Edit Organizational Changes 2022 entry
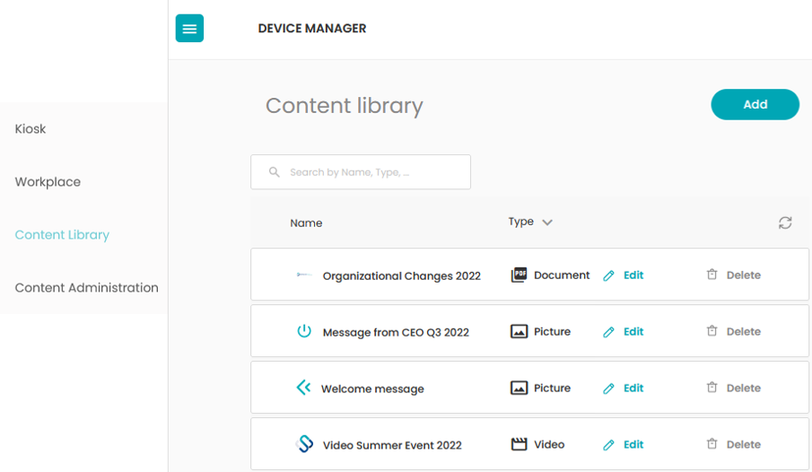Viewport: 812px width, 472px height. pyautogui.click(x=633, y=275)
